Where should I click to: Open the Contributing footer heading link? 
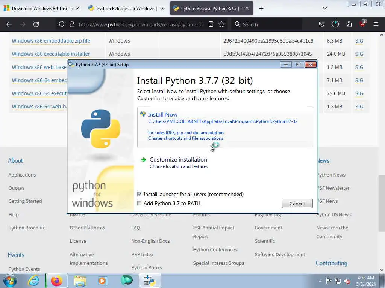click(x=332, y=263)
